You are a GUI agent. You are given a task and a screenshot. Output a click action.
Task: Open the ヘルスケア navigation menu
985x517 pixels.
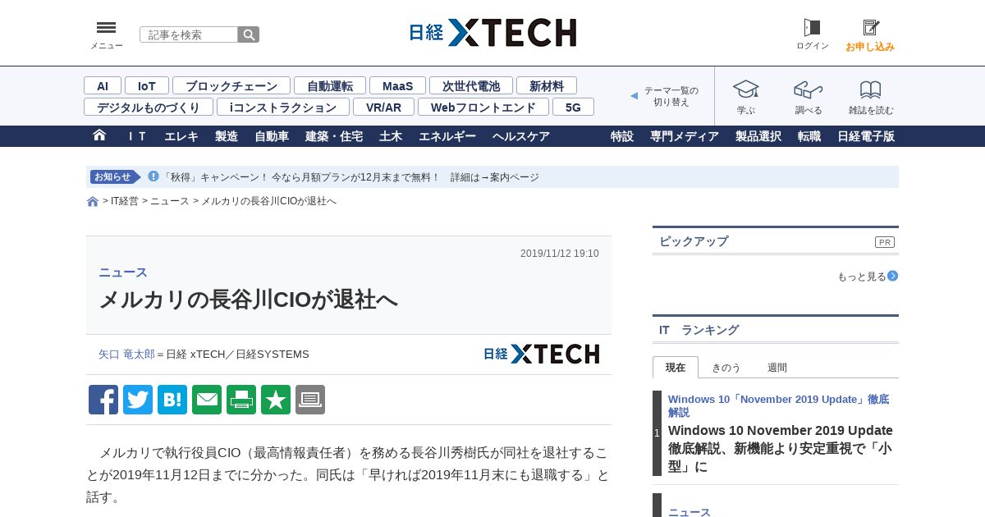click(x=521, y=136)
